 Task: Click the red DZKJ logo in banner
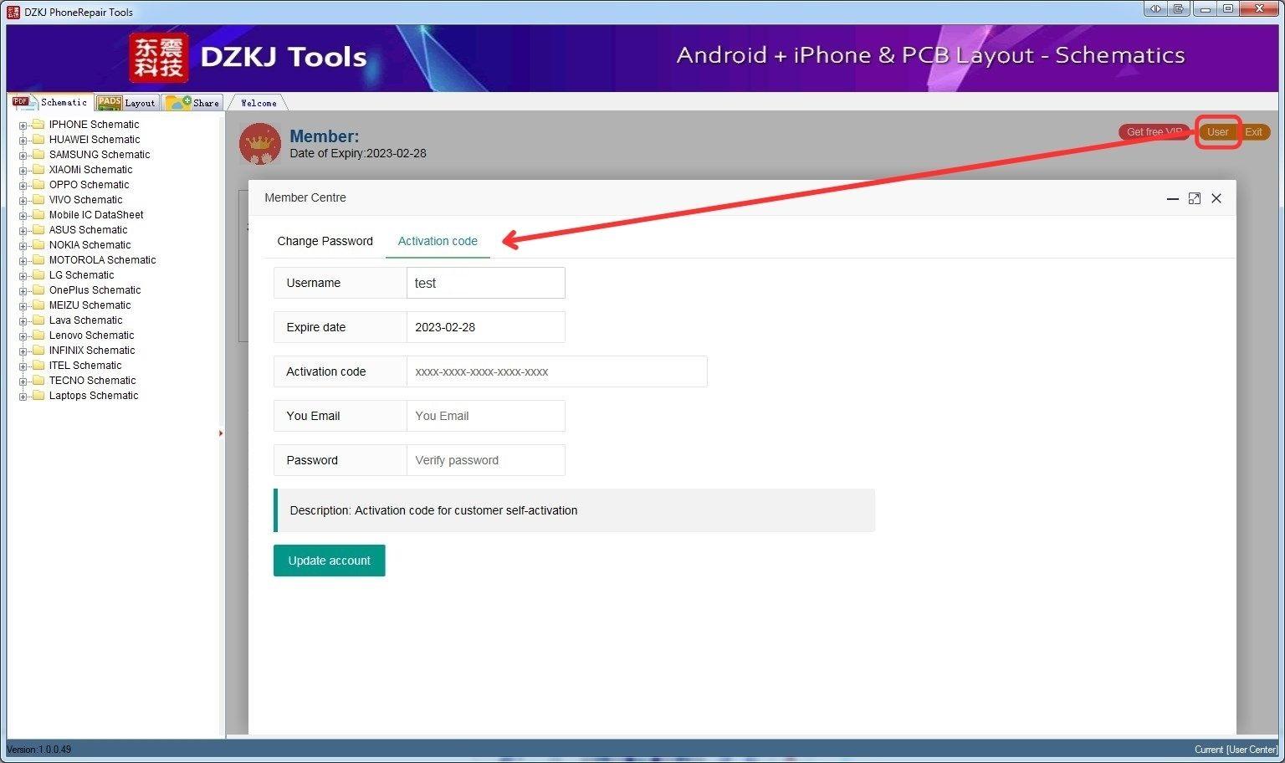click(159, 58)
